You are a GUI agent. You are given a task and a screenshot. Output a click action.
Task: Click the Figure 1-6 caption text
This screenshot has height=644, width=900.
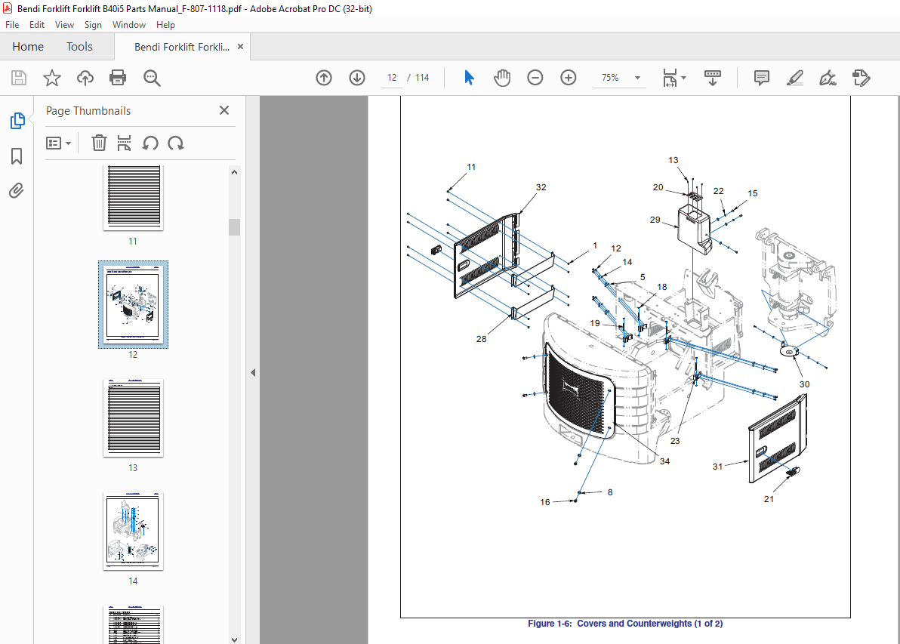[x=625, y=624]
